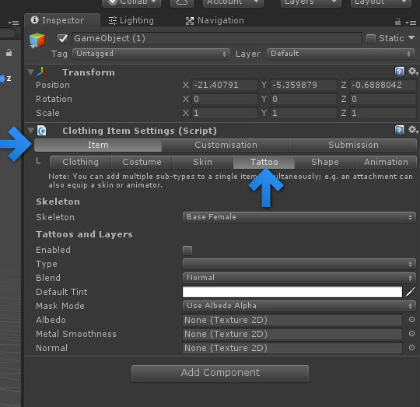Open object picker for Albedo texture
Viewport: 420px width, 407px height.
411,320
